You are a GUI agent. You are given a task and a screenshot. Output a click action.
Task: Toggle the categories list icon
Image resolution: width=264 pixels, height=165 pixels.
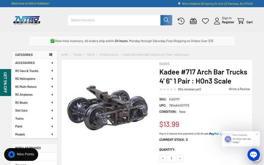tap(51, 55)
